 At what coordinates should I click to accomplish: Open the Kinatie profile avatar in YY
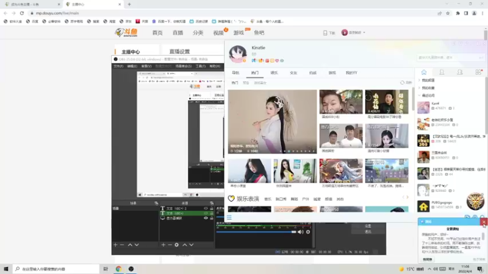(x=238, y=54)
